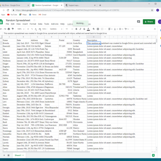
Task: Open the fill color picker
Action: pos(94,29)
